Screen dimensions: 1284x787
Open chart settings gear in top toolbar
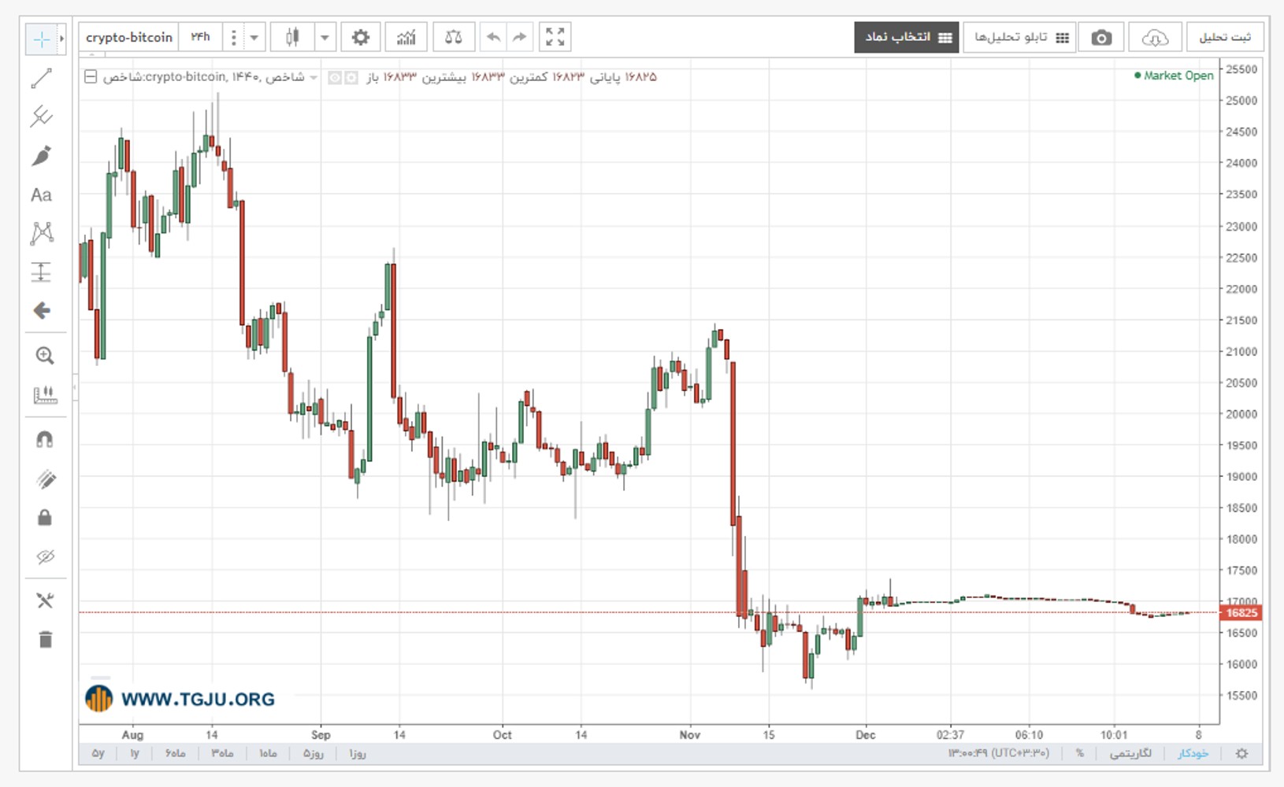click(x=361, y=37)
